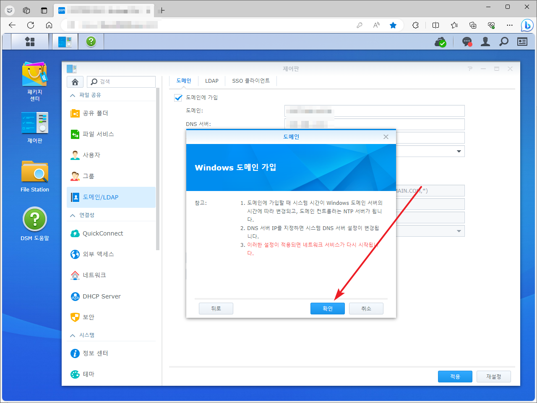Select the Control Panel taskbar icon
The width and height of the screenshot is (537, 403).
pos(65,42)
